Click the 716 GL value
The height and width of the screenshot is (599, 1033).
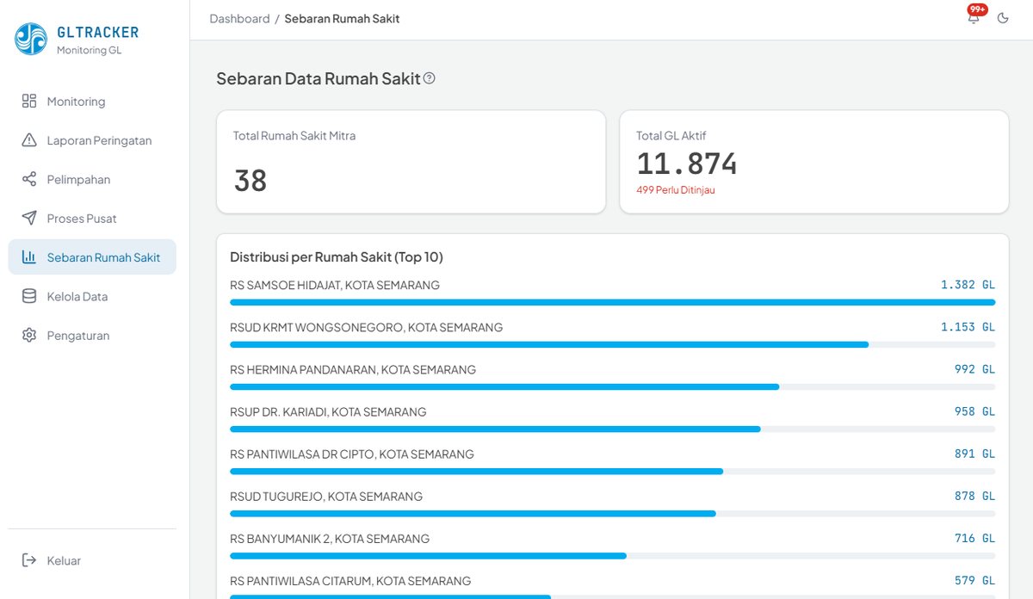point(974,538)
